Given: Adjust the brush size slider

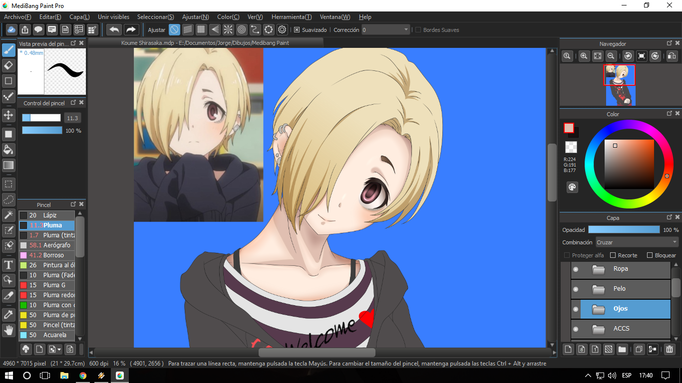Looking at the screenshot, I should pyautogui.click(x=41, y=118).
